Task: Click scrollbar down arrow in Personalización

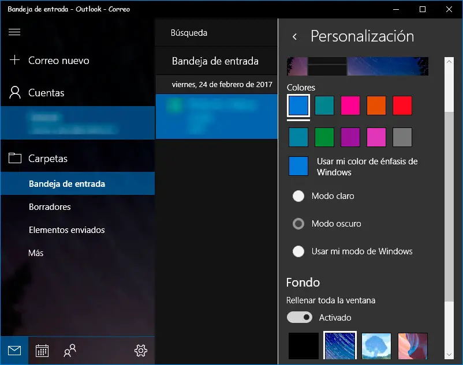Action: (x=449, y=355)
